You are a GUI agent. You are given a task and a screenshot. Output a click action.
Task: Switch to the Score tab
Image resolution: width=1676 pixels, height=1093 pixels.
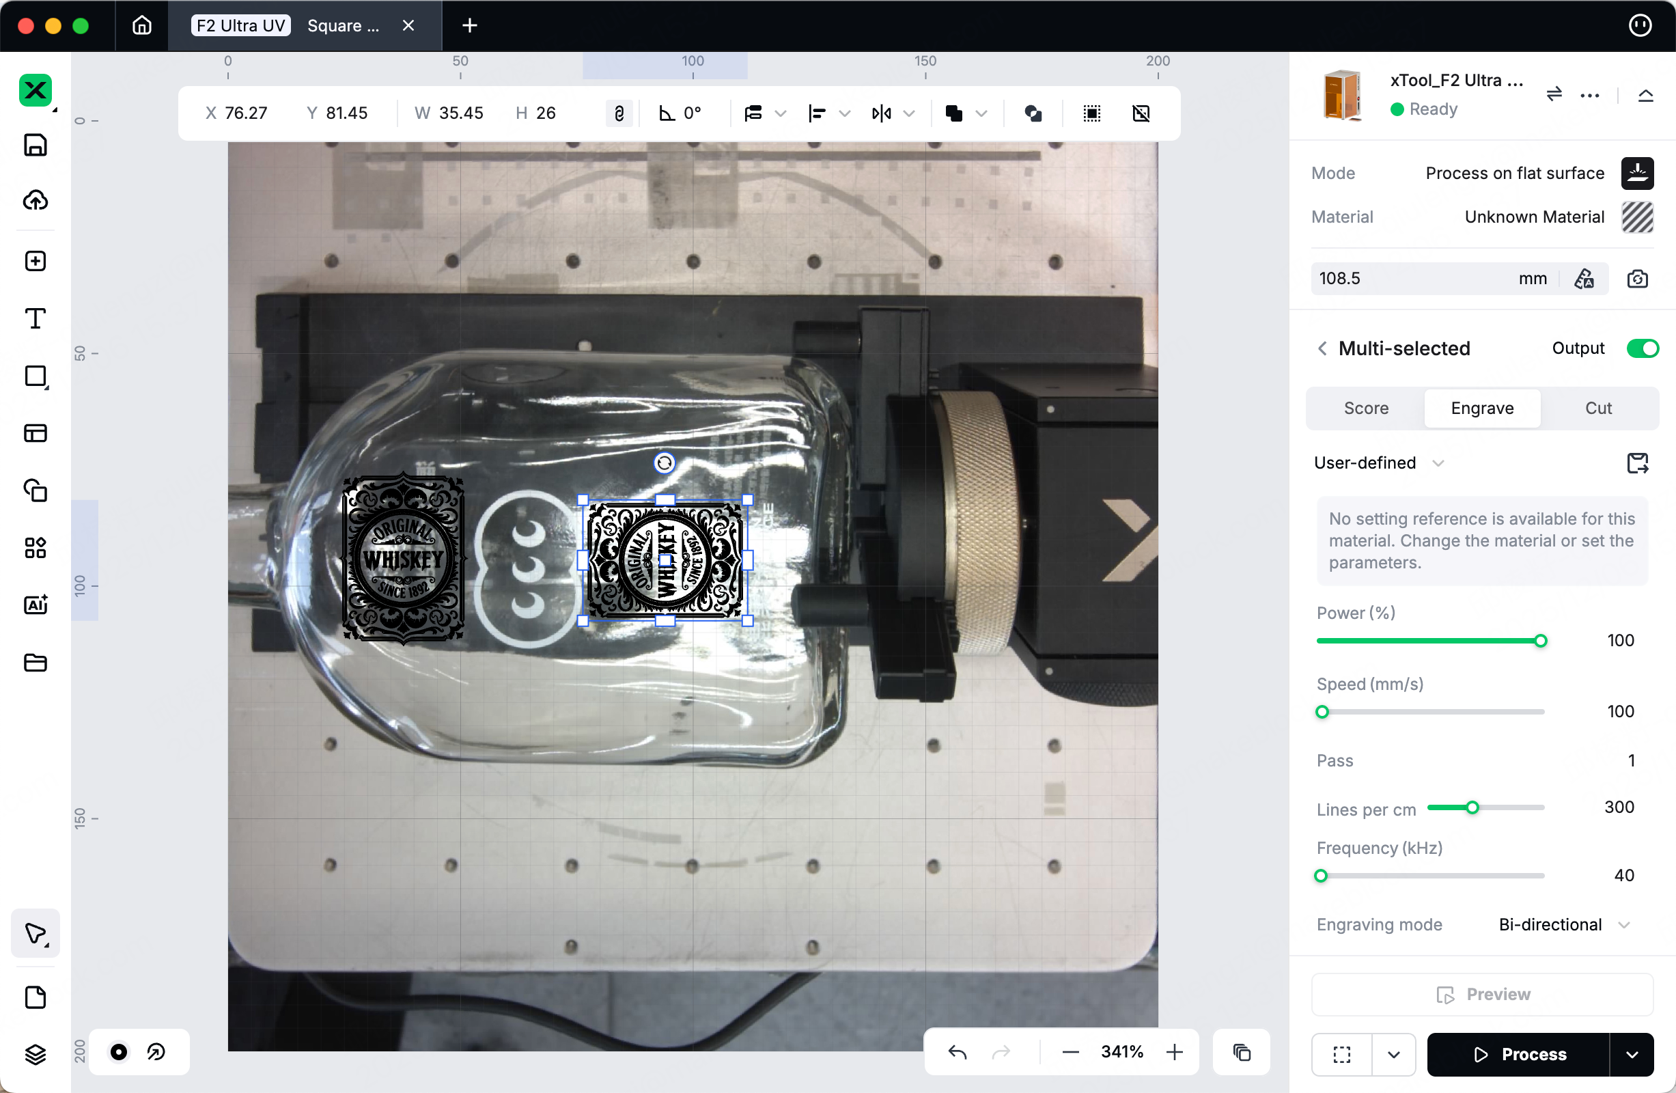click(x=1365, y=409)
